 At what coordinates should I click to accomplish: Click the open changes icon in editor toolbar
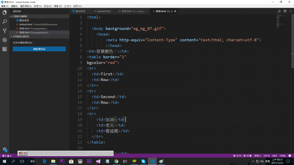pyautogui.click(x=279, y=11)
